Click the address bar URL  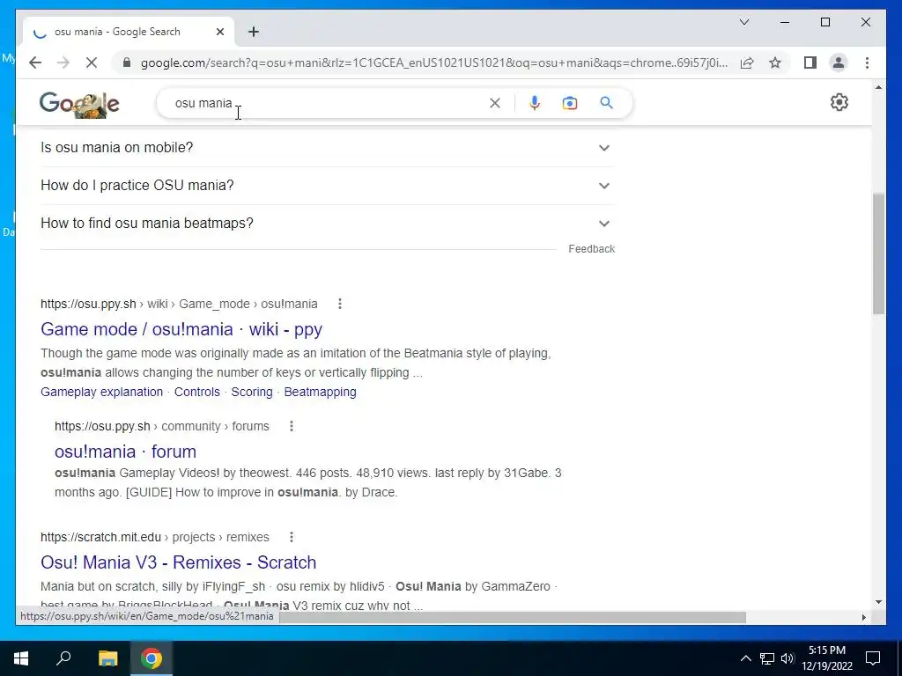pyautogui.click(x=434, y=62)
